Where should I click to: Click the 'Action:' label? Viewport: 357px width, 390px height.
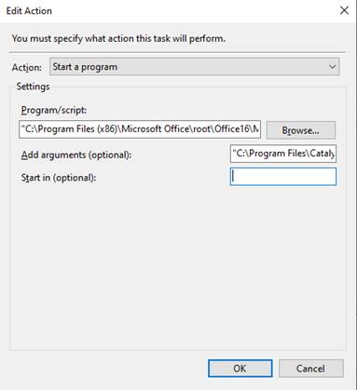coord(27,67)
